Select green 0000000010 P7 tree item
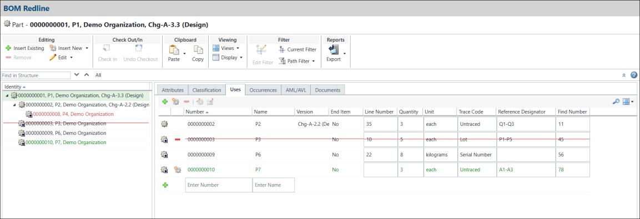Screen dimensions: 640x219 [65, 142]
